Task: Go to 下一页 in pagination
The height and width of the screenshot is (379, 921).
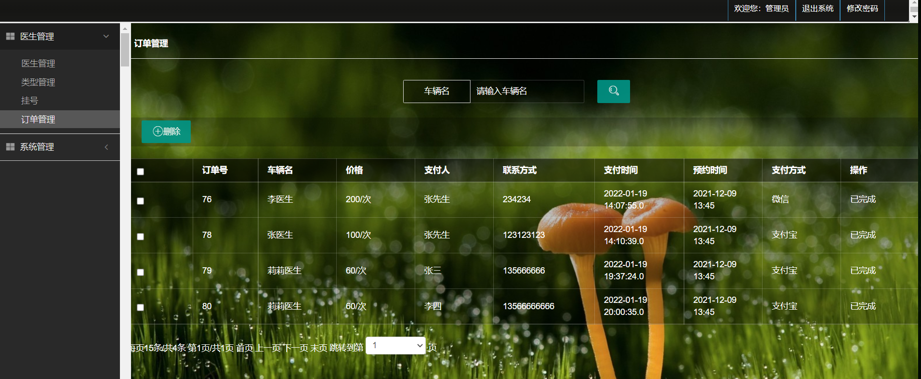Action: [295, 348]
